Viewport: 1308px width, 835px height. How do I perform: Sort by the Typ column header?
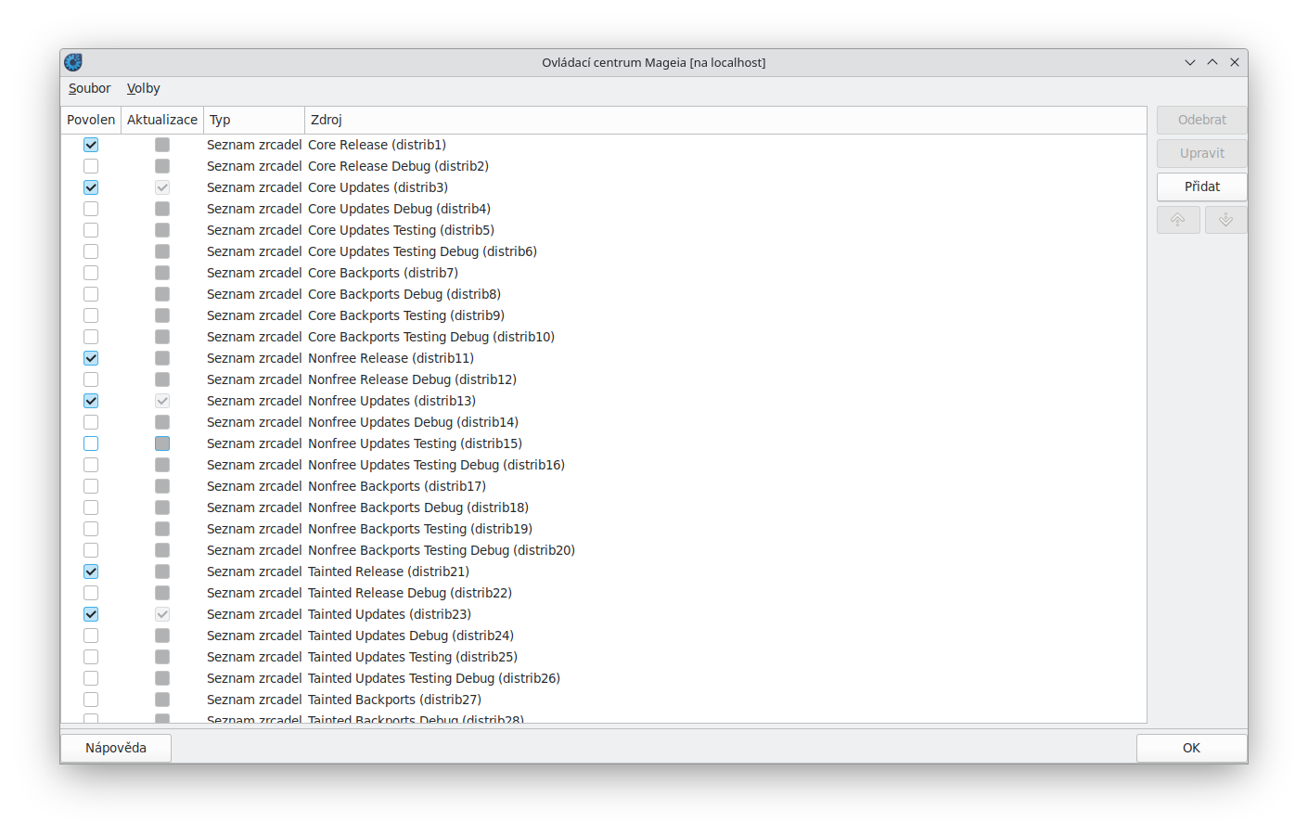coord(254,120)
